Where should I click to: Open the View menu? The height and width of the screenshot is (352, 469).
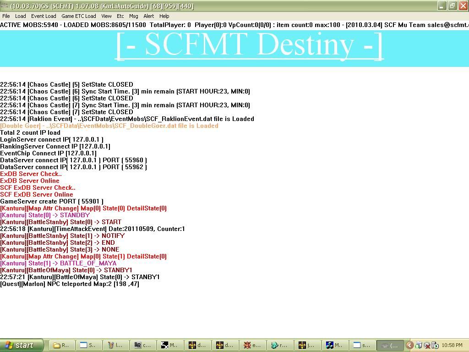point(106,16)
